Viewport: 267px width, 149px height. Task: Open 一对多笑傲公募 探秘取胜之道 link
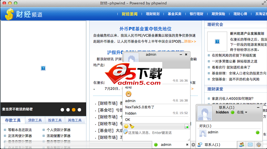click(235, 61)
